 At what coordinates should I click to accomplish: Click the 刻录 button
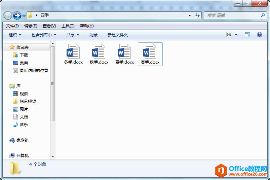pyautogui.click(x=93, y=35)
